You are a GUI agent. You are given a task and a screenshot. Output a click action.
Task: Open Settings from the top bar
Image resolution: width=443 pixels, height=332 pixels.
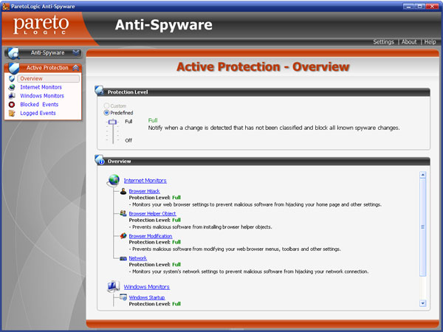tap(383, 42)
